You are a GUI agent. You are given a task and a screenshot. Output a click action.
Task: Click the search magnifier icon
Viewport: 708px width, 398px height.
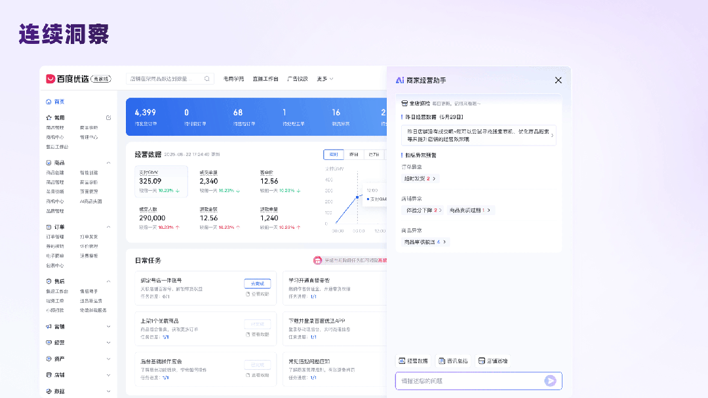207,78
